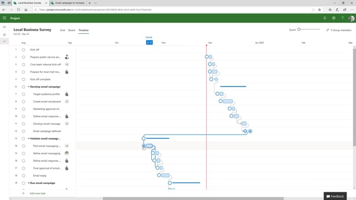Go to Home in left sidebar

(x=4, y=34)
